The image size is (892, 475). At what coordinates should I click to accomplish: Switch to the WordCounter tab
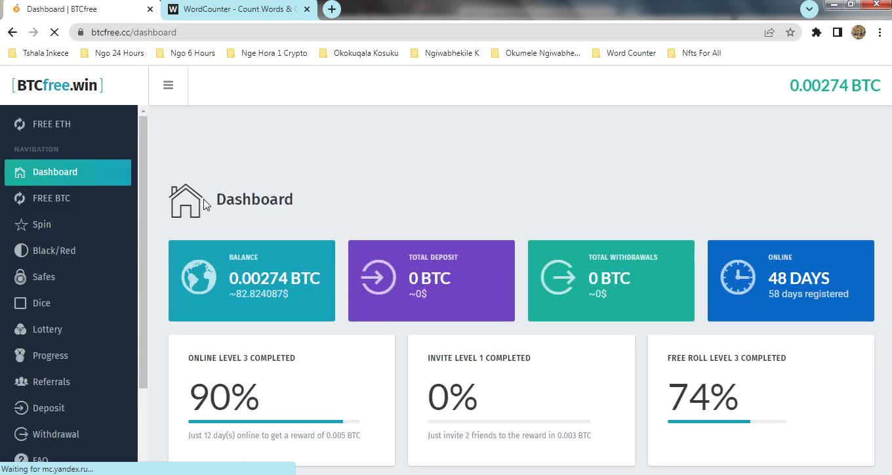tap(240, 9)
